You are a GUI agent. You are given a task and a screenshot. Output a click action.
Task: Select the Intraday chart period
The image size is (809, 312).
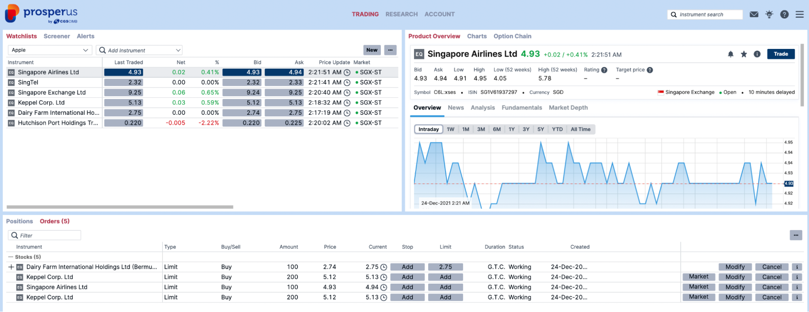click(x=429, y=129)
